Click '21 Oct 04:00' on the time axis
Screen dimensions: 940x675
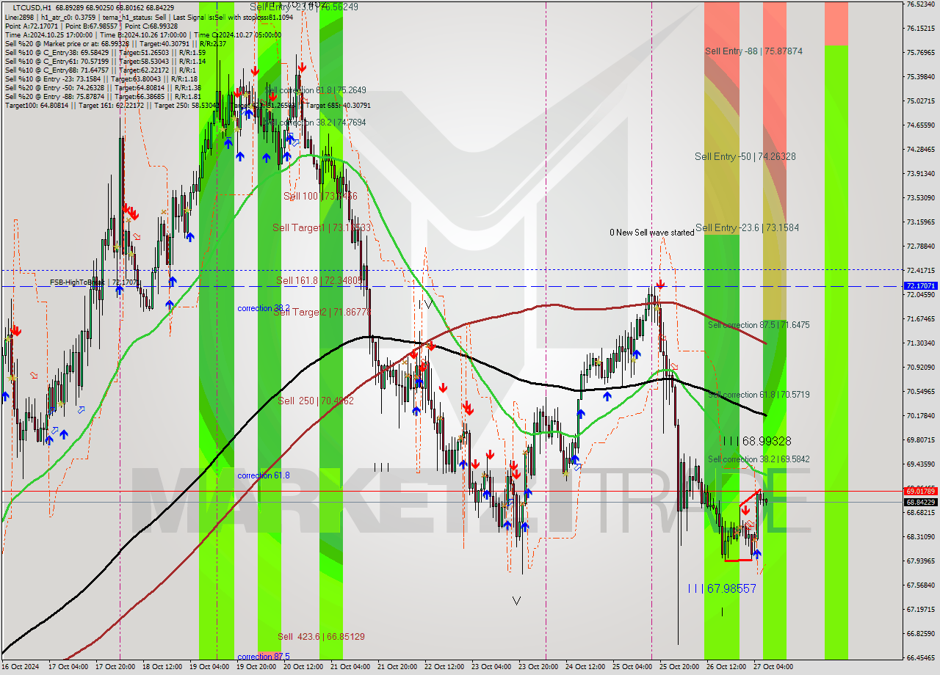[350, 667]
